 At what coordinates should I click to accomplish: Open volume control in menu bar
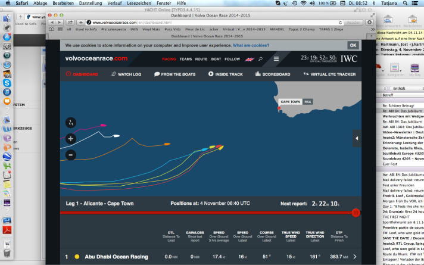click(312, 3)
